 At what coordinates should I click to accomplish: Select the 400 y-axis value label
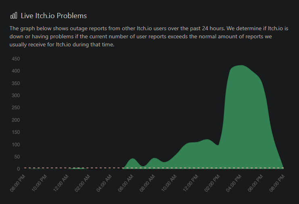tap(16, 71)
